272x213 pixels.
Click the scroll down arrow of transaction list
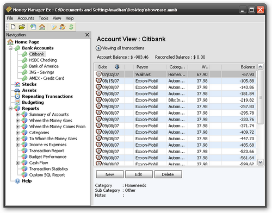pyautogui.click(x=261, y=162)
